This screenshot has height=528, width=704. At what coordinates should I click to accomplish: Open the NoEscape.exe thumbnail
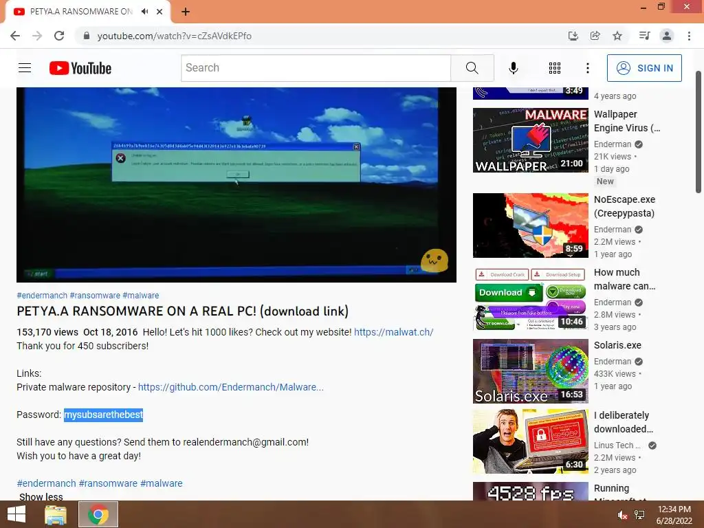[530, 225]
